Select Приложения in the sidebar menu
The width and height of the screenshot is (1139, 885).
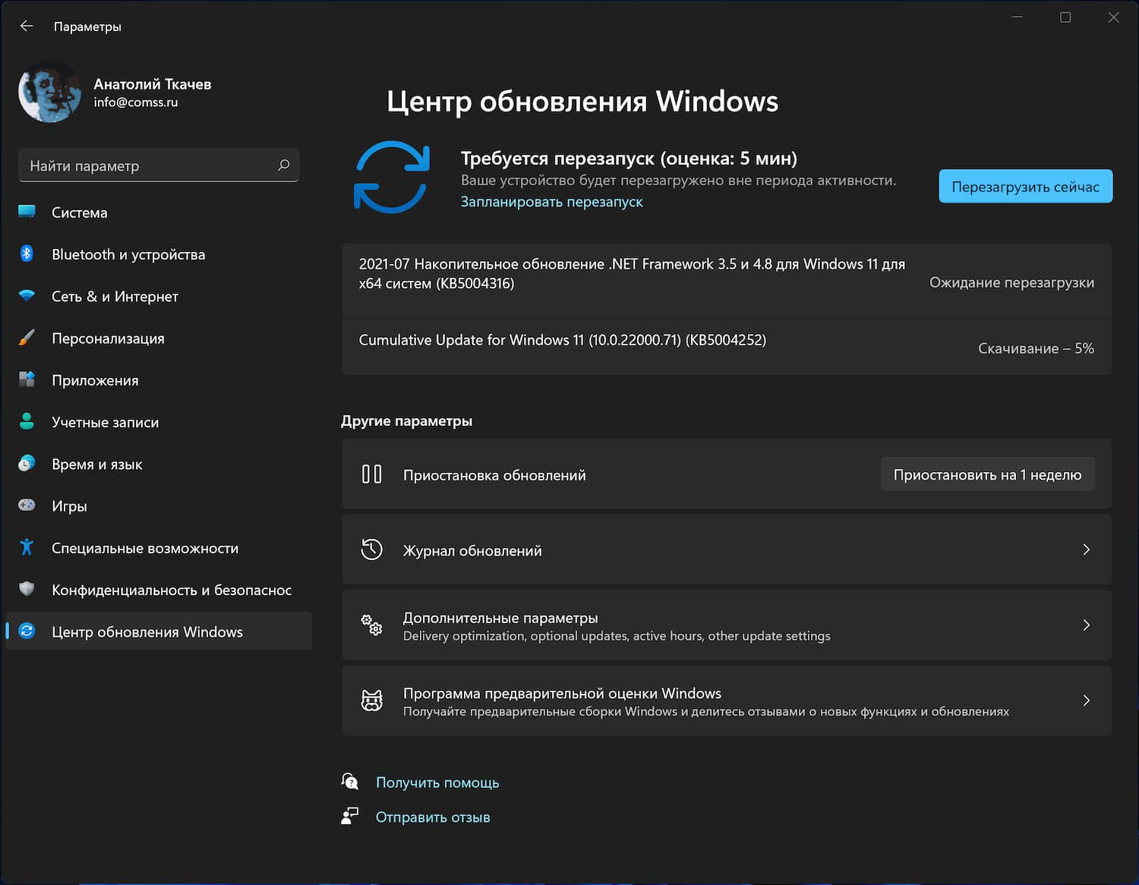coord(95,380)
